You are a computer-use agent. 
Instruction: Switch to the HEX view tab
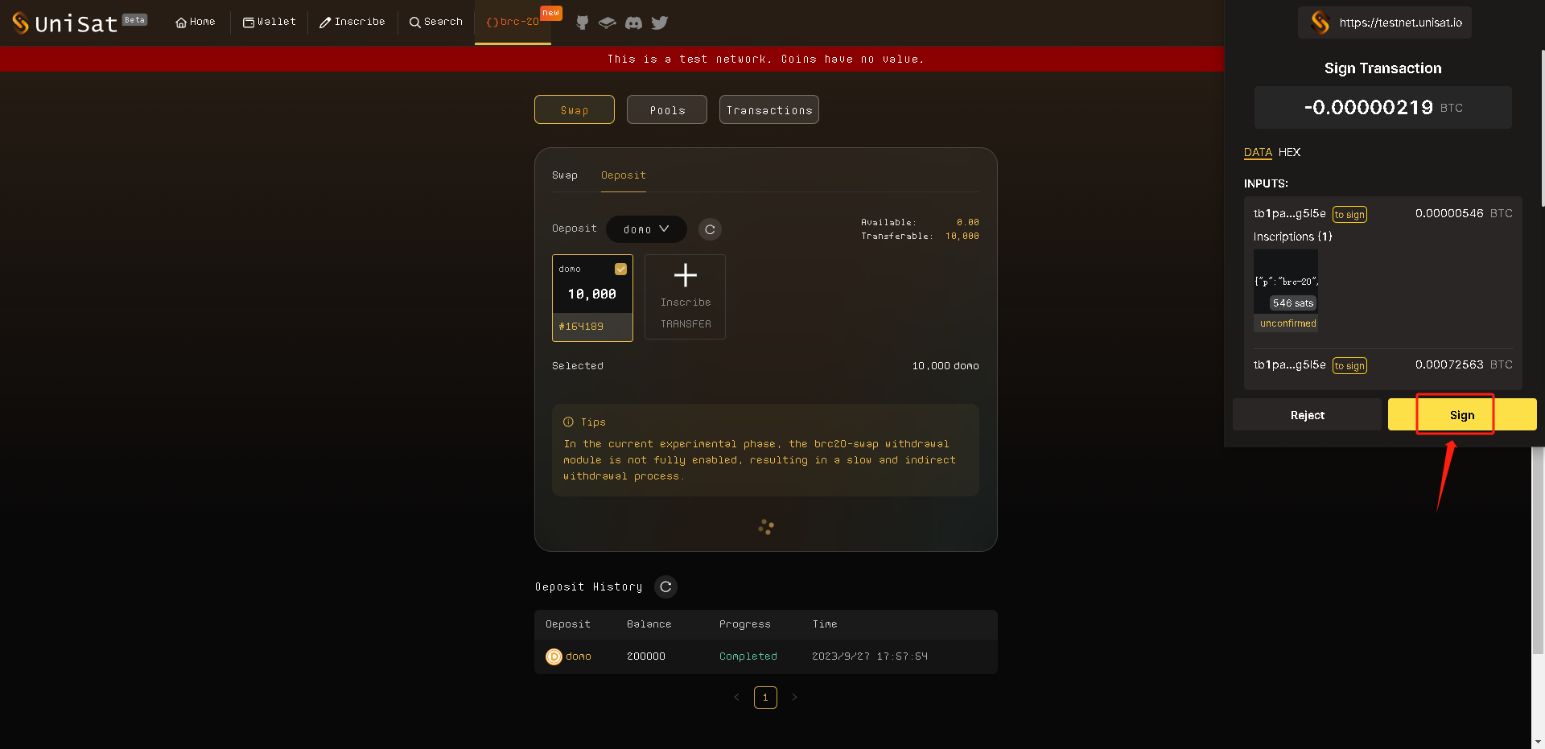[1289, 152]
